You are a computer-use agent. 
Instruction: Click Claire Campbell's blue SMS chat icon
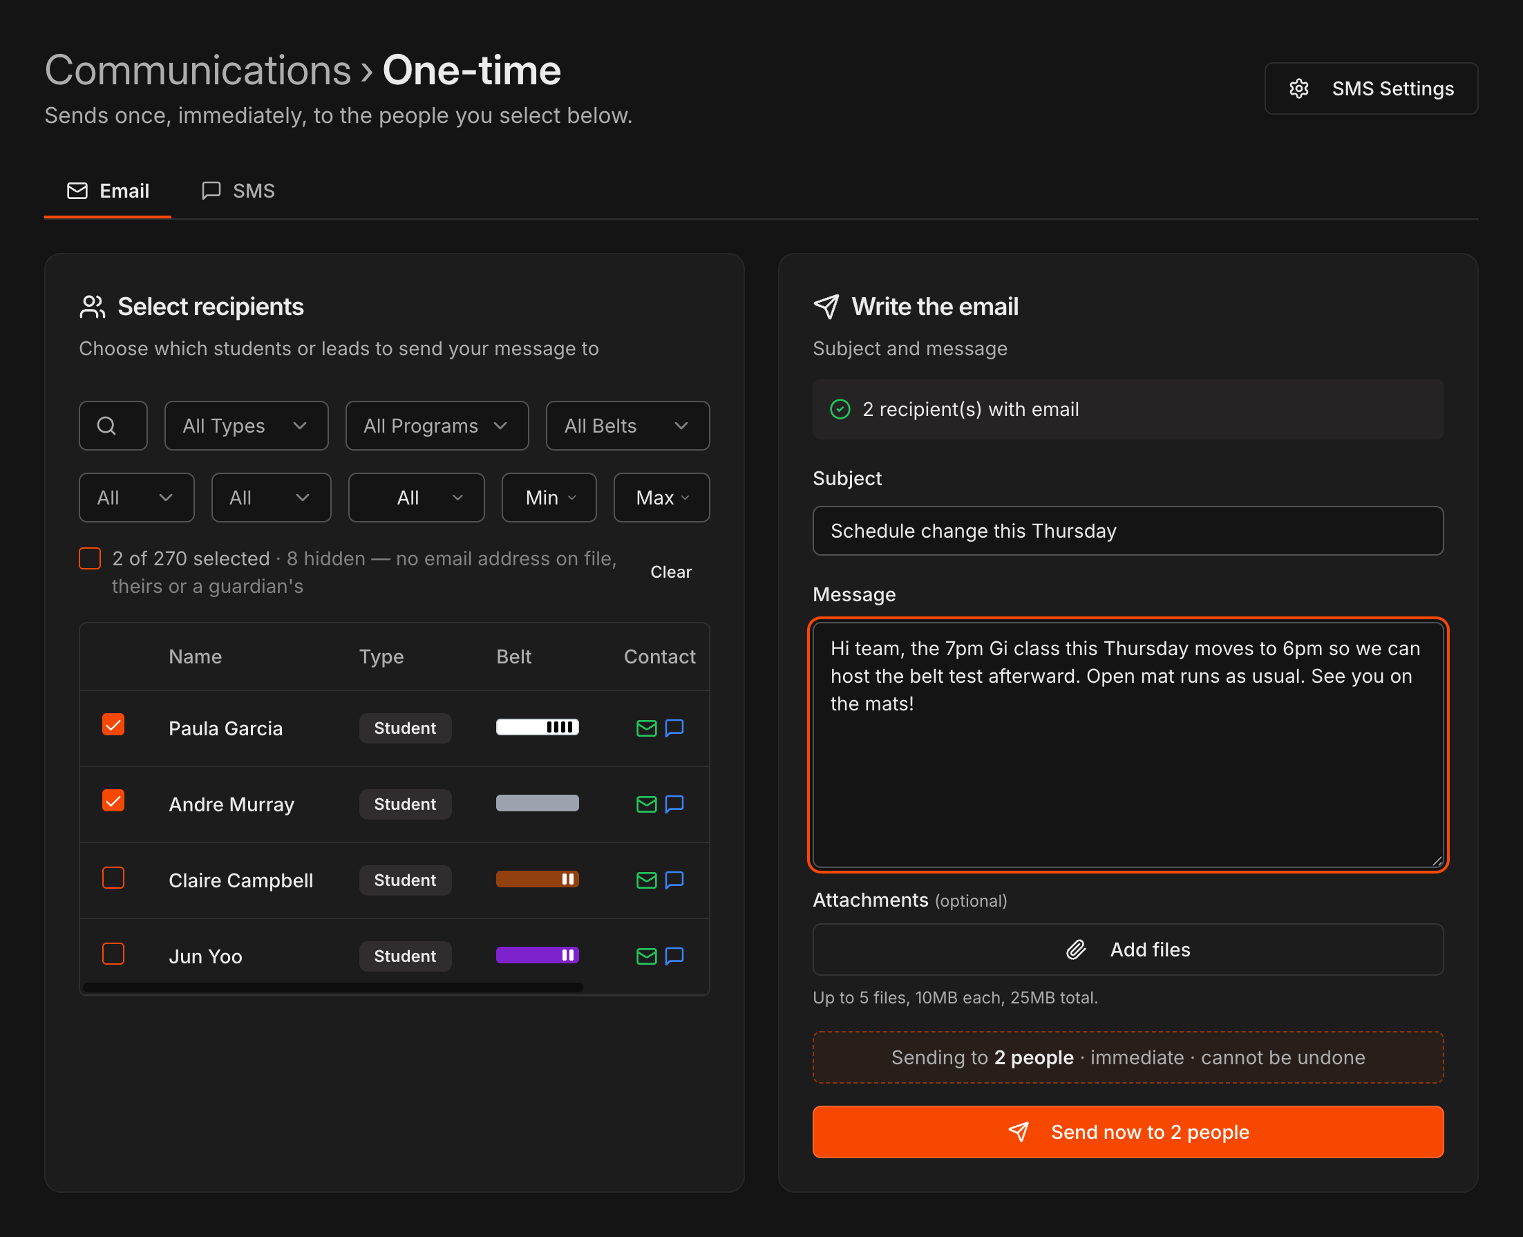[x=674, y=880]
